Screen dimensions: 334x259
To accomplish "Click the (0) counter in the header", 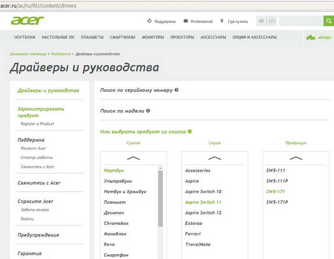I will [272, 21].
